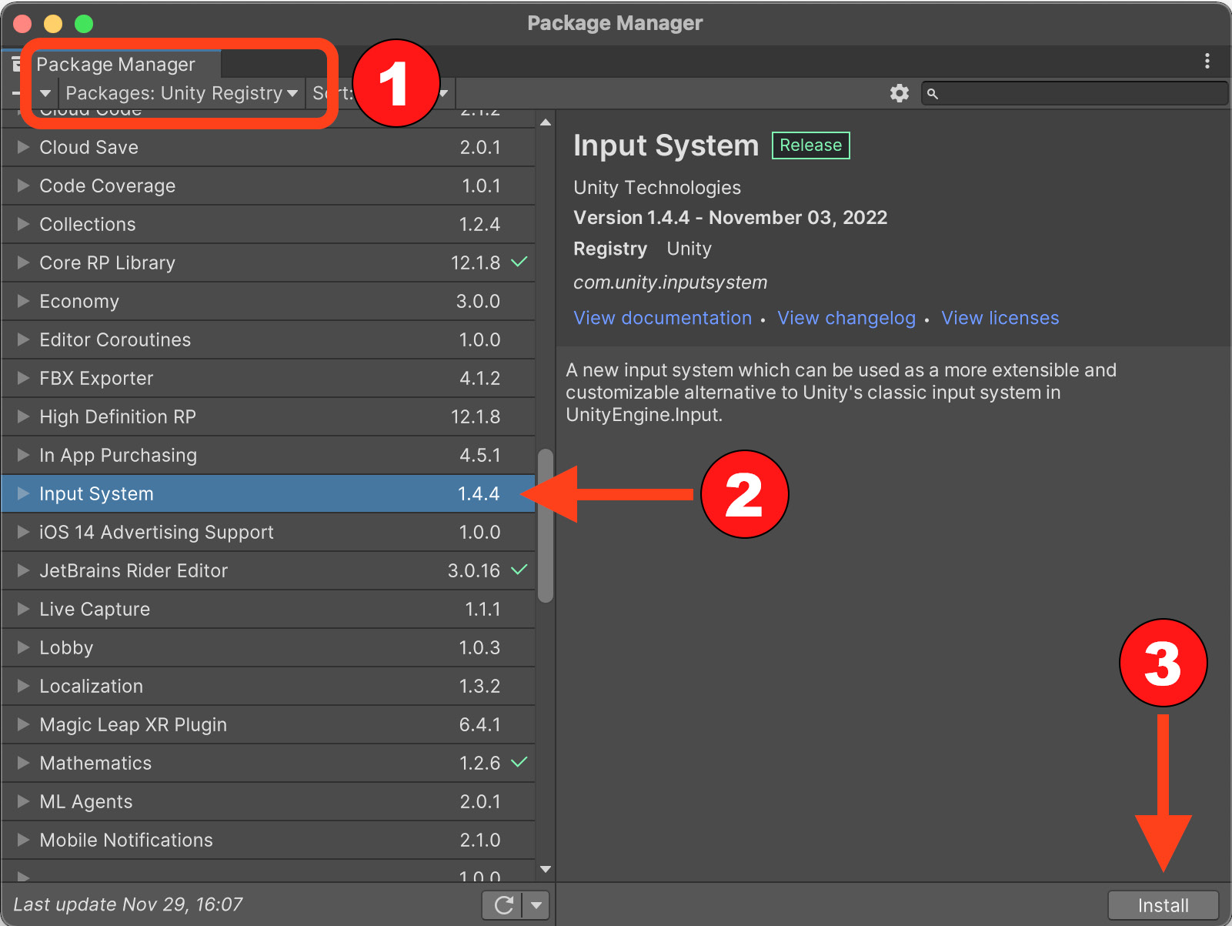
Task: Click the list scroll up arrow
Action: (x=546, y=122)
